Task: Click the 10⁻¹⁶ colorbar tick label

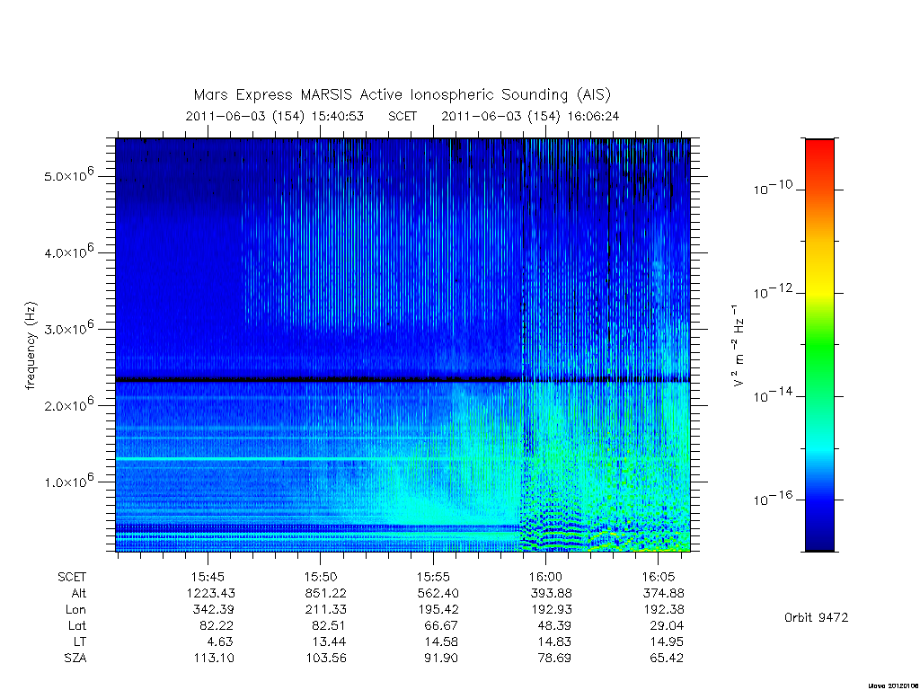Action: coord(773,498)
